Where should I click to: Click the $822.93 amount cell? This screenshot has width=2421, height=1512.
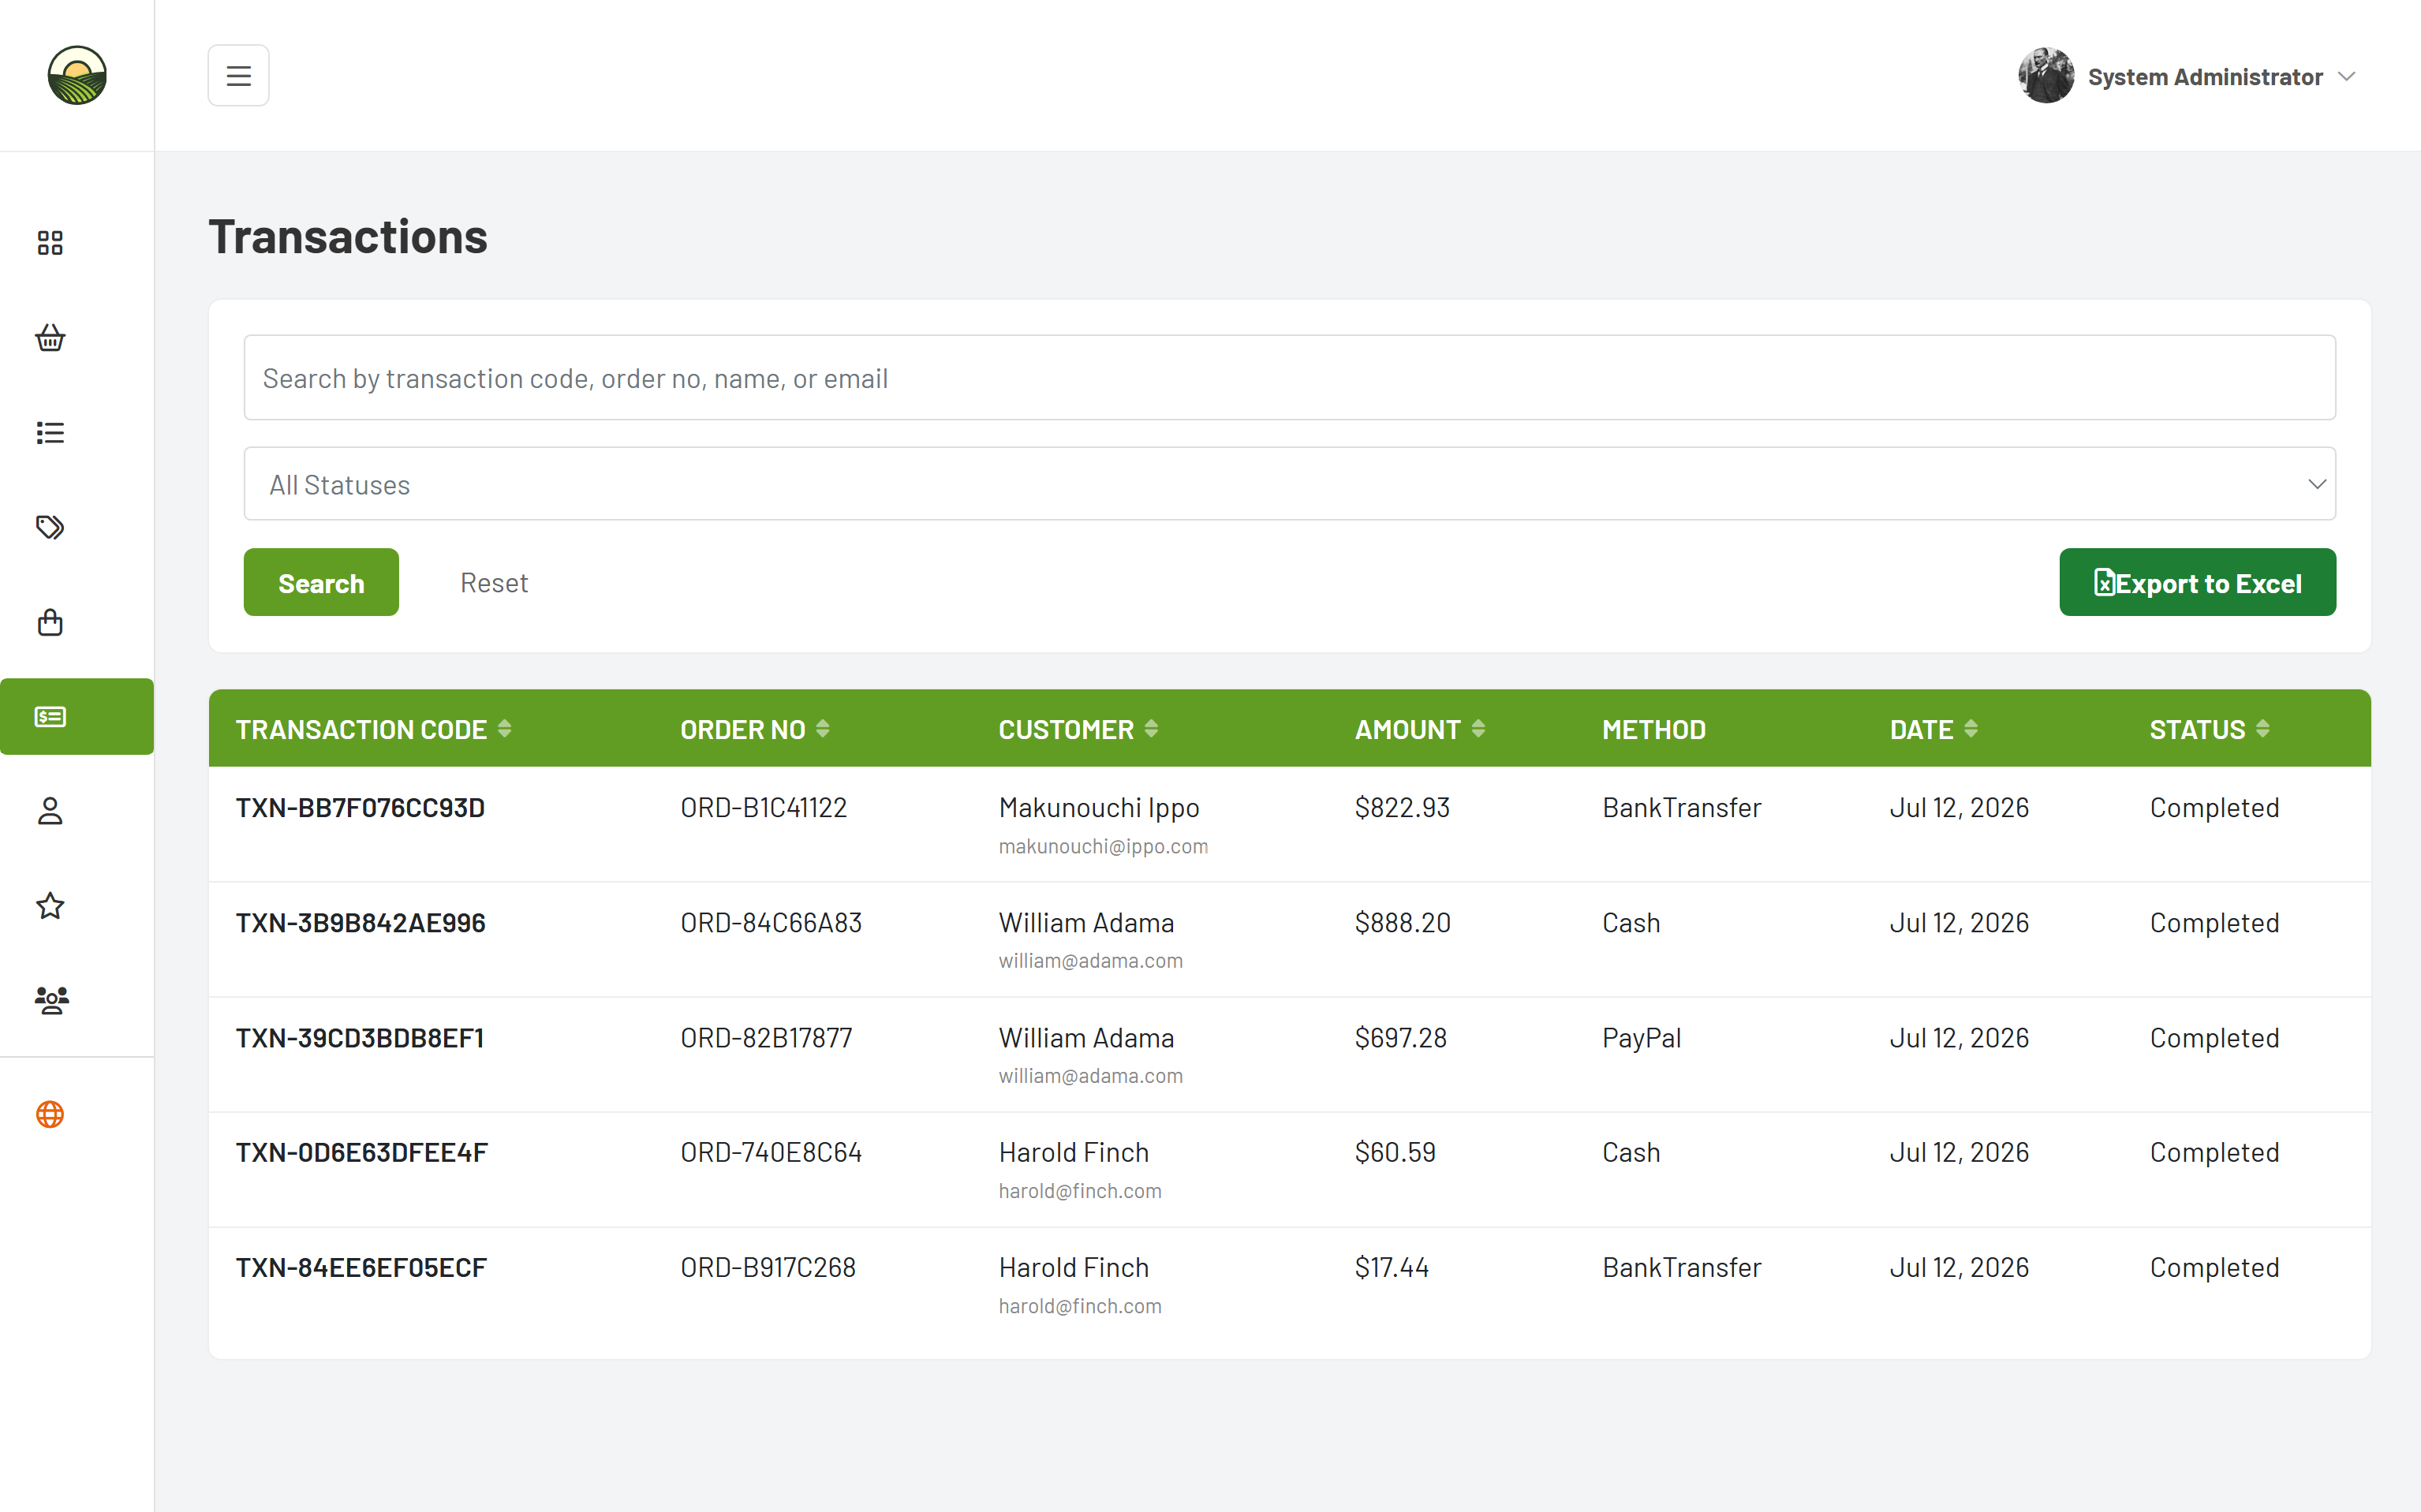(x=1402, y=808)
